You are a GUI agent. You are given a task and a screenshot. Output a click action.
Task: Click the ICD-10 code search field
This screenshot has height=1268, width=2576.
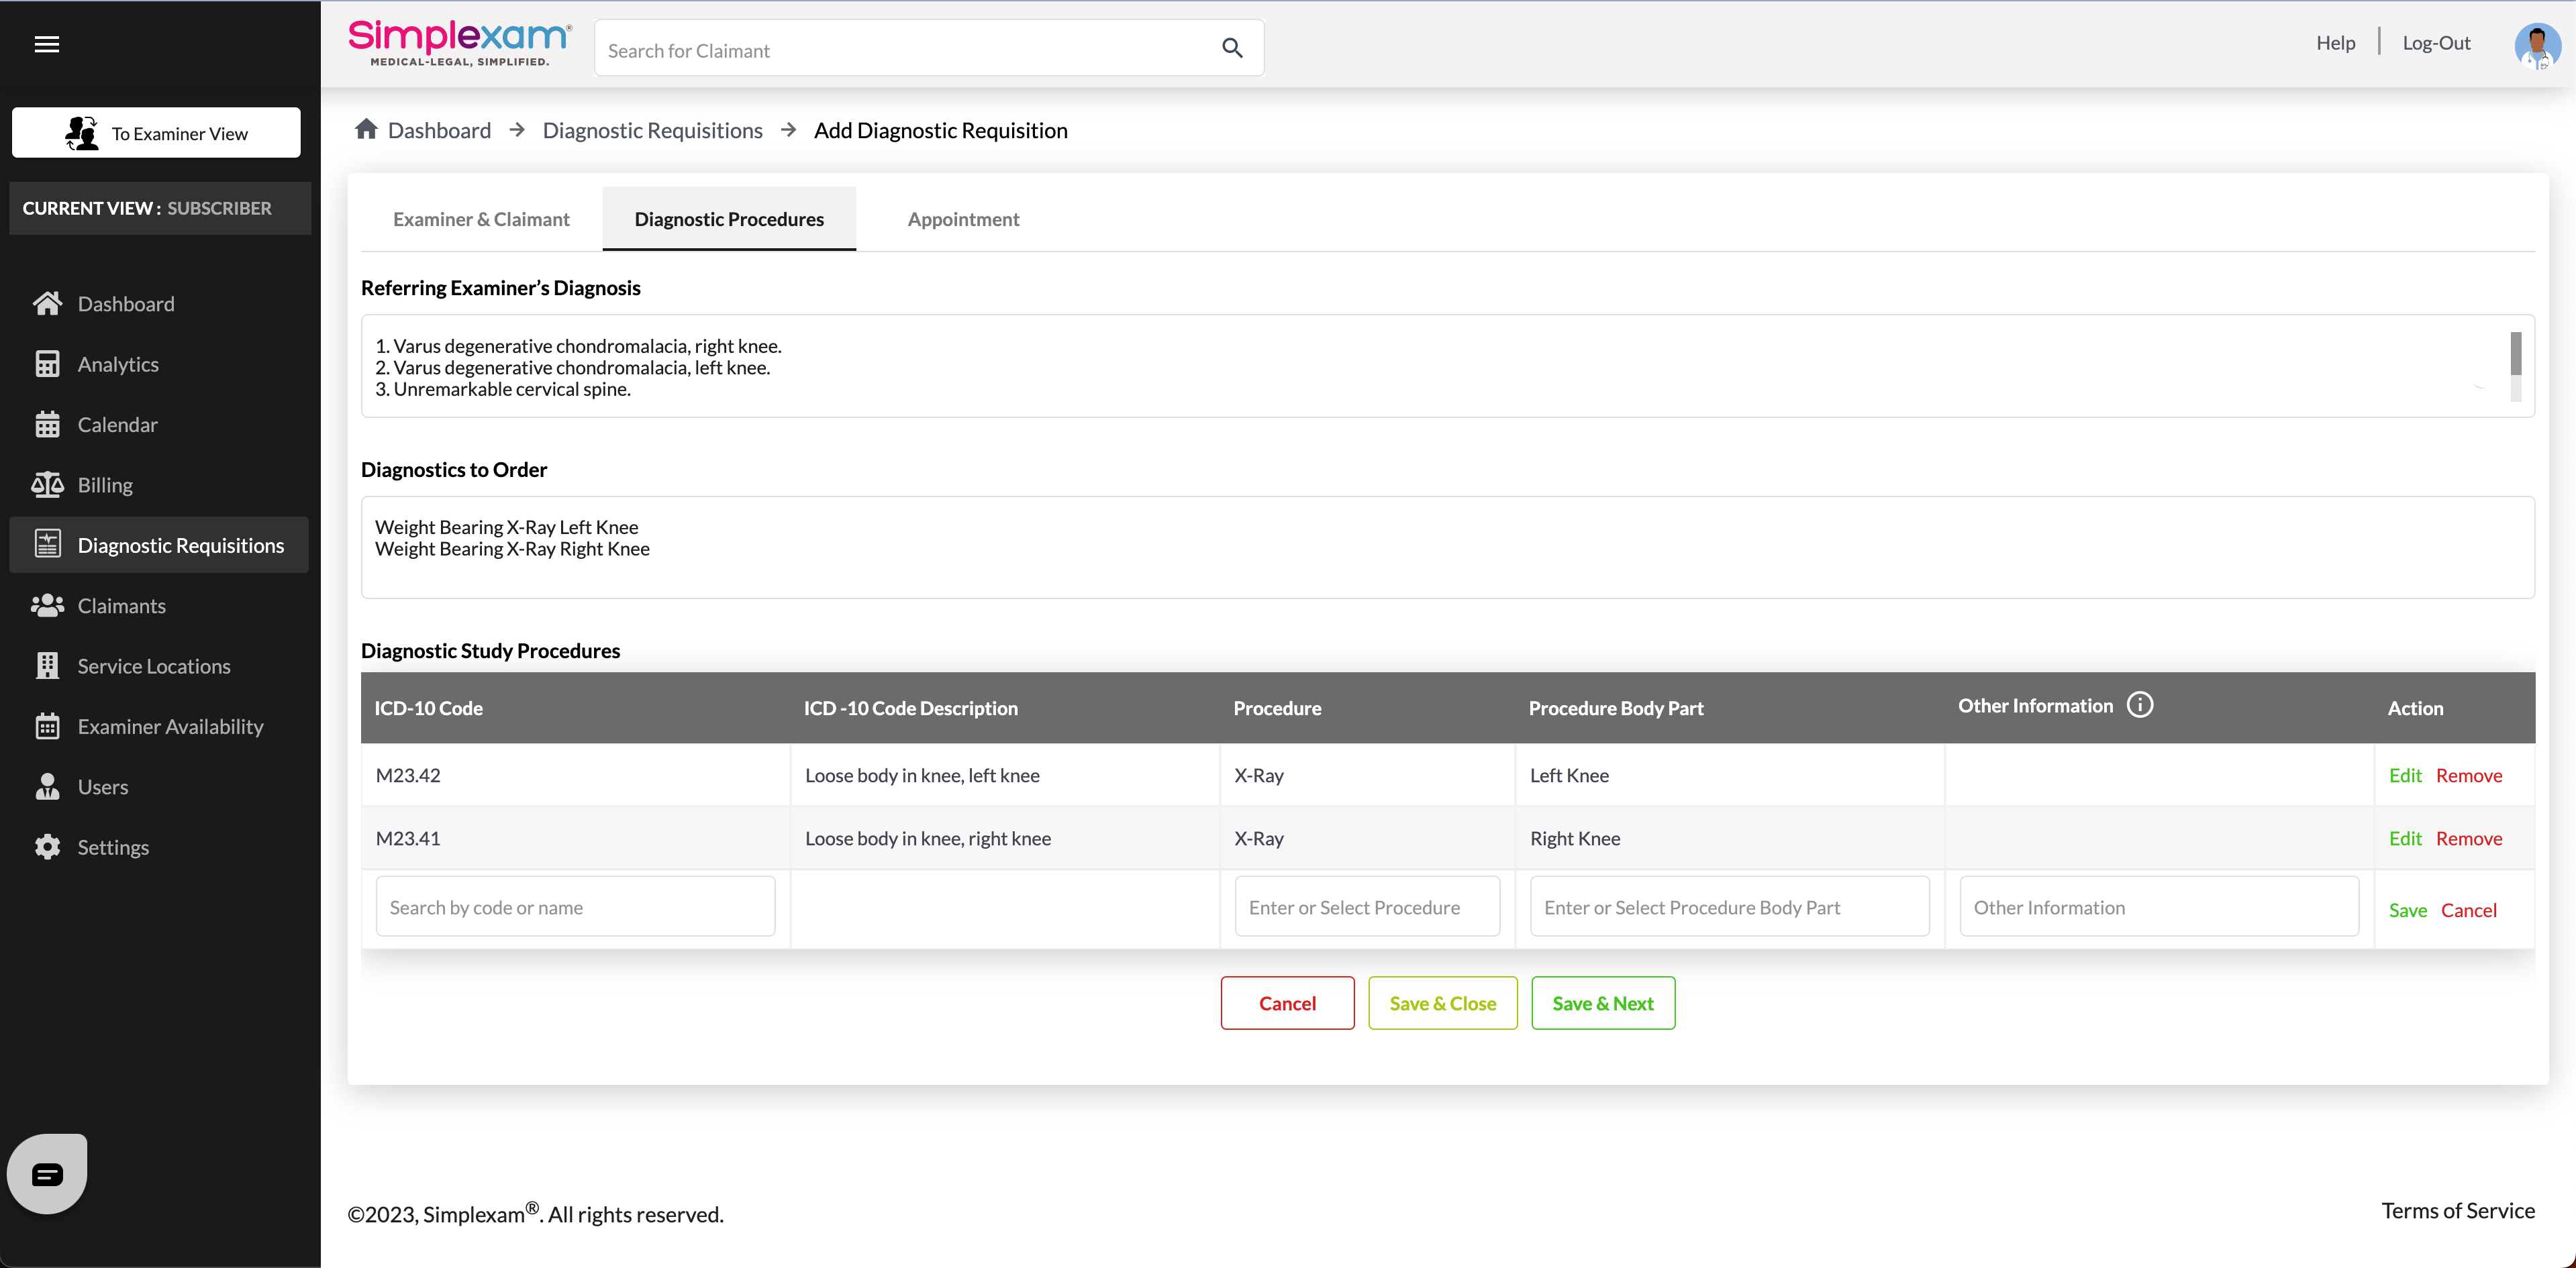click(575, 907)
